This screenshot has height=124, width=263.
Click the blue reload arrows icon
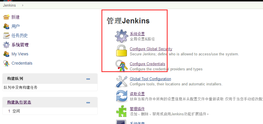pos(122,96)
